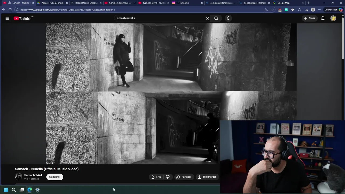Open the white tag extension icon

[293, 10]
